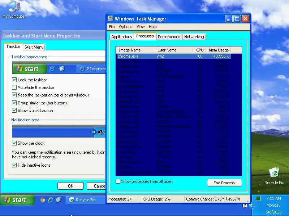Screen dimensions: 289x216
Task: Open the Windows start button on taskbar
Action: pyautogui.click(x=17, y=200)
